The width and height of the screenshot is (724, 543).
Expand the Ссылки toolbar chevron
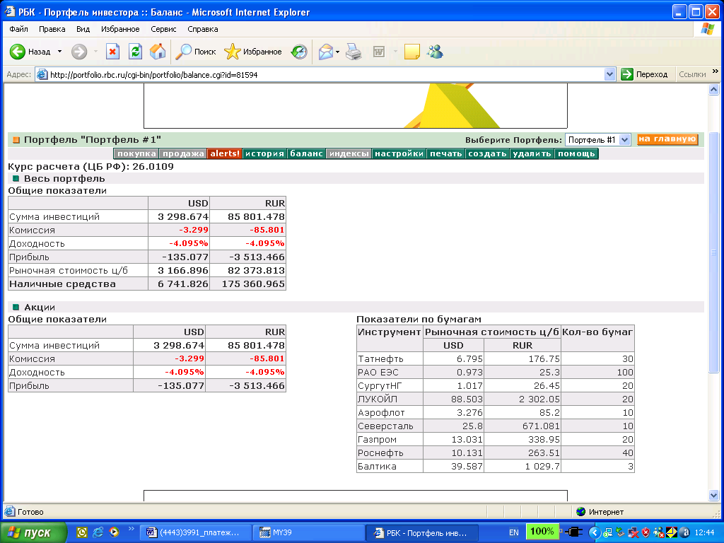pyautogui.click(x=716, y=71)
